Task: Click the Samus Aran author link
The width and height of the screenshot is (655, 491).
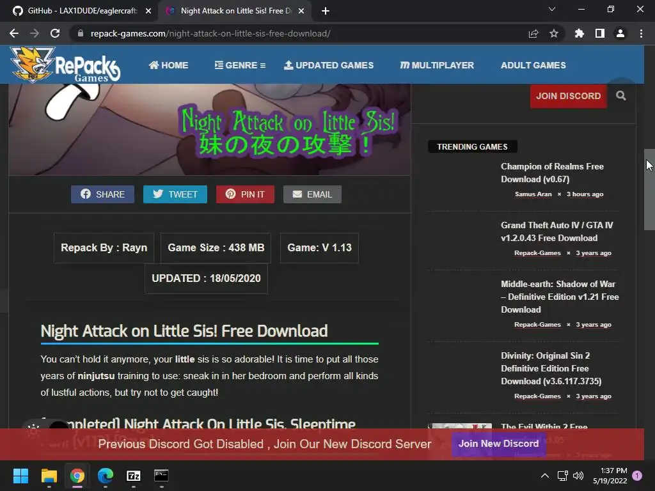Action: [533, 194]
